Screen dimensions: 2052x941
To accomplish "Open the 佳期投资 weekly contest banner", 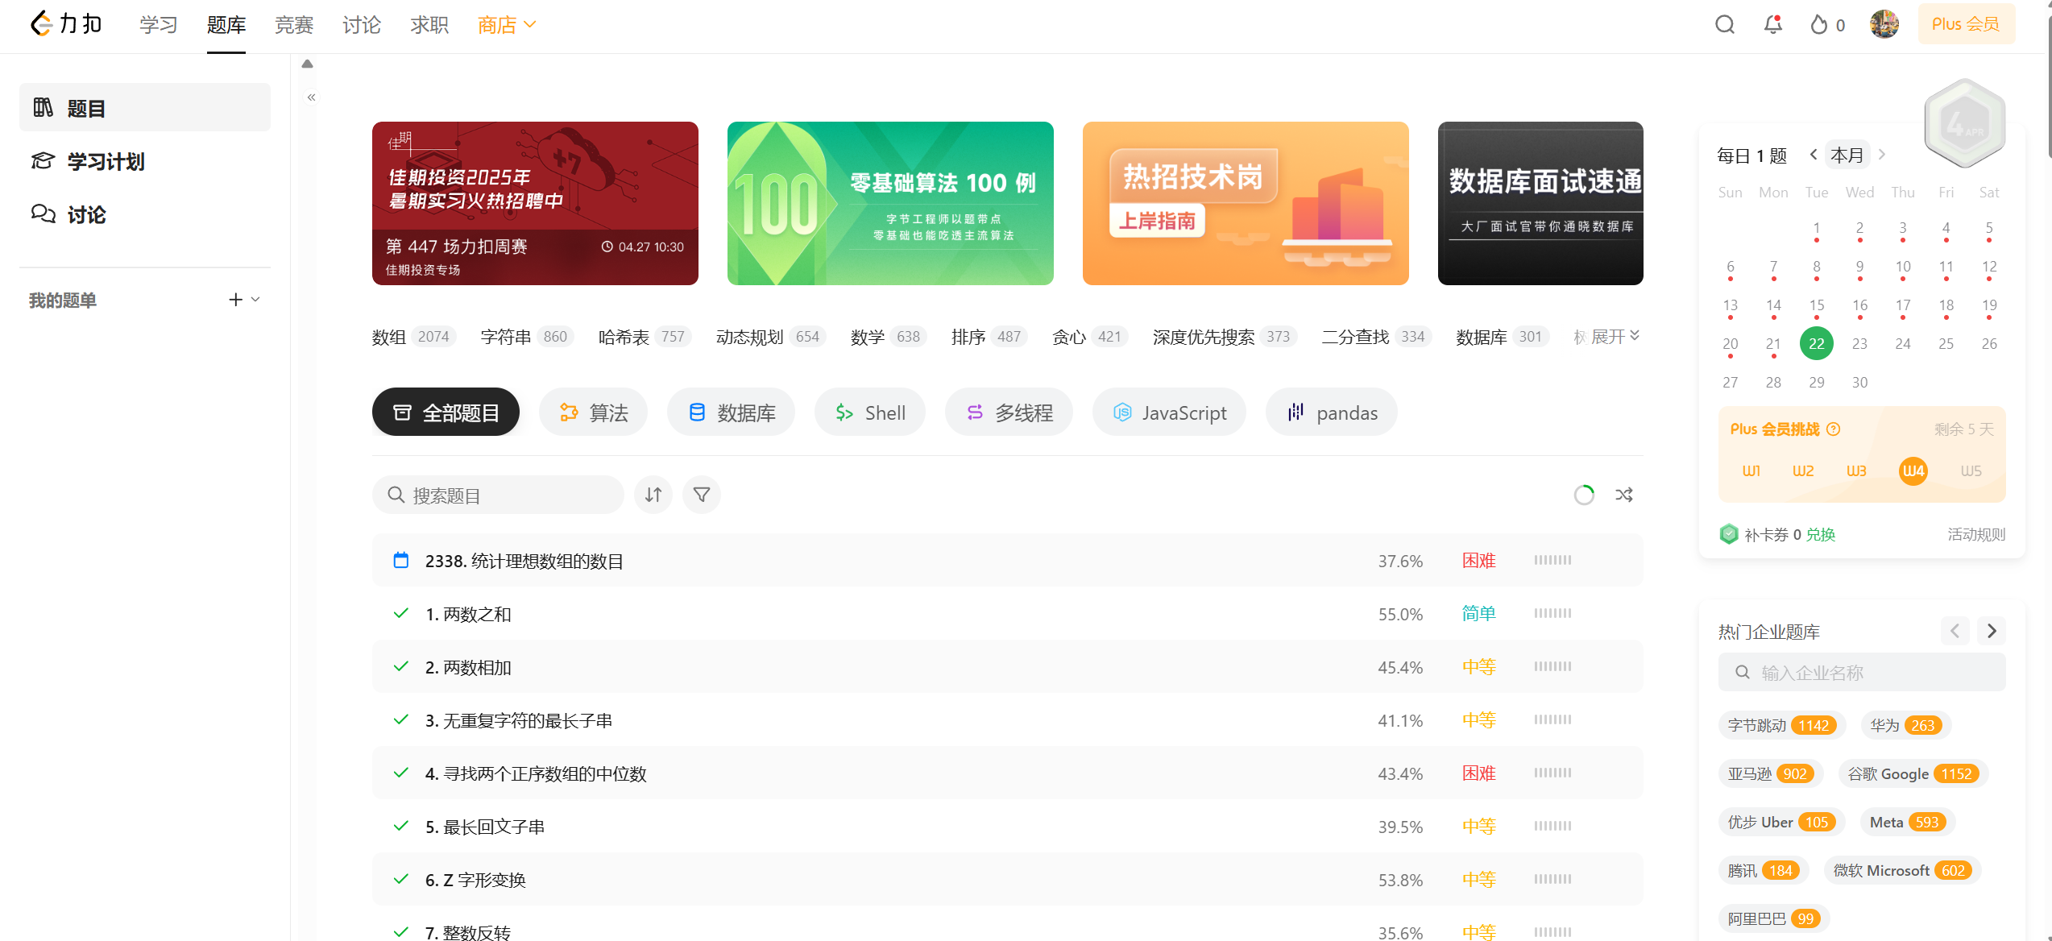I will point(535,203).
